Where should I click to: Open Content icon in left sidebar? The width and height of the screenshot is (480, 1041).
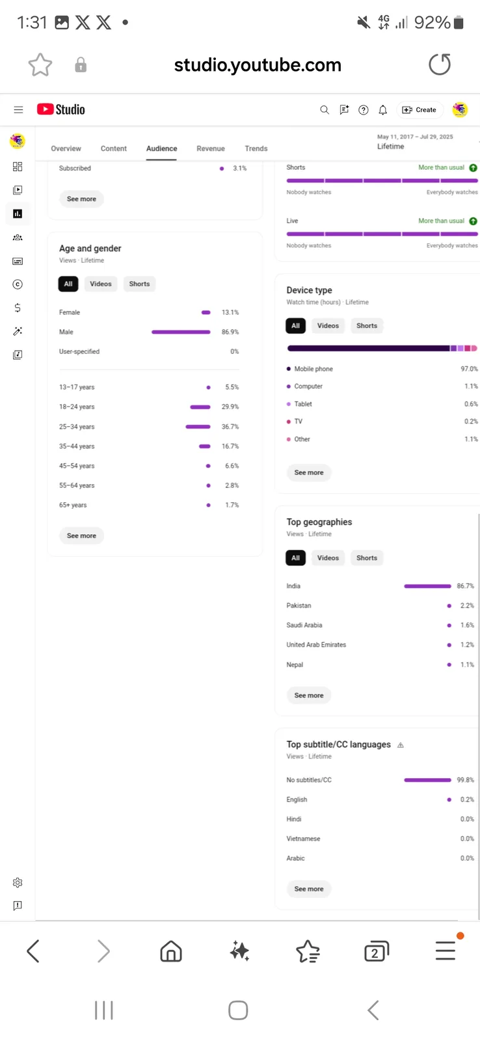[x=18, y=190]
